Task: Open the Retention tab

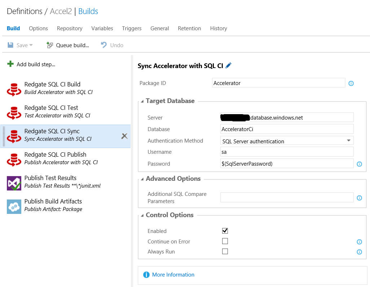Action: tap(189, 28)
